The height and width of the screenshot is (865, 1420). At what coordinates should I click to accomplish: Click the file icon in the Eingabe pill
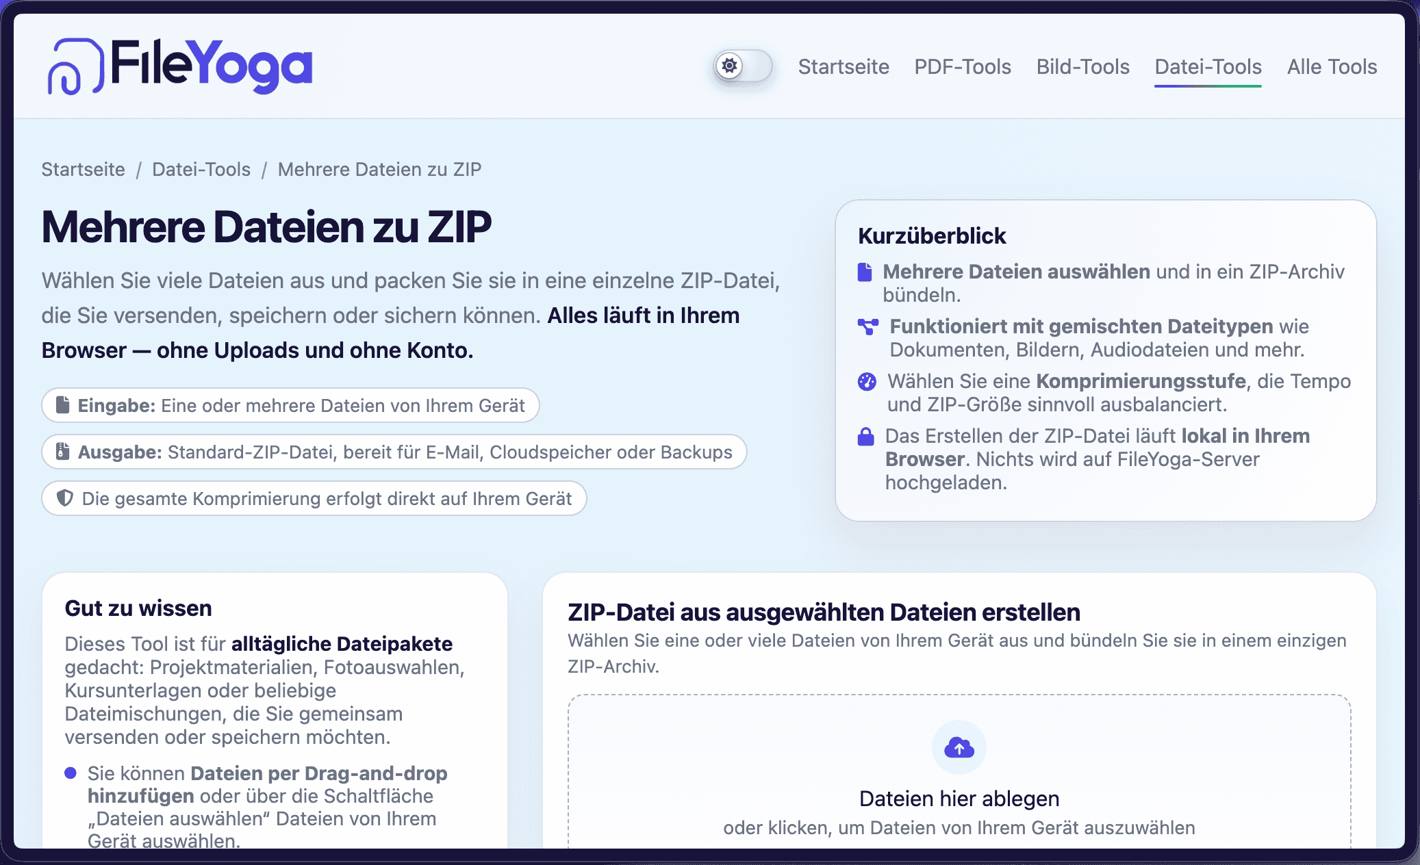(62, 405)
